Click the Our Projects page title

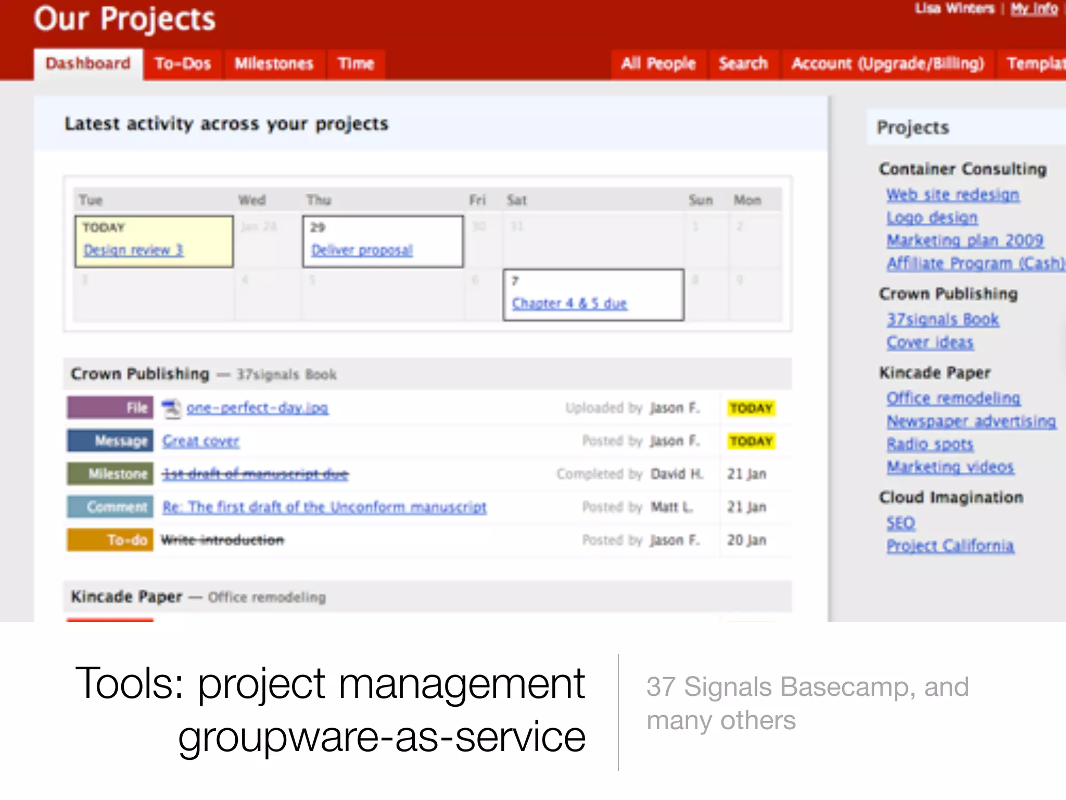(124, 20)
